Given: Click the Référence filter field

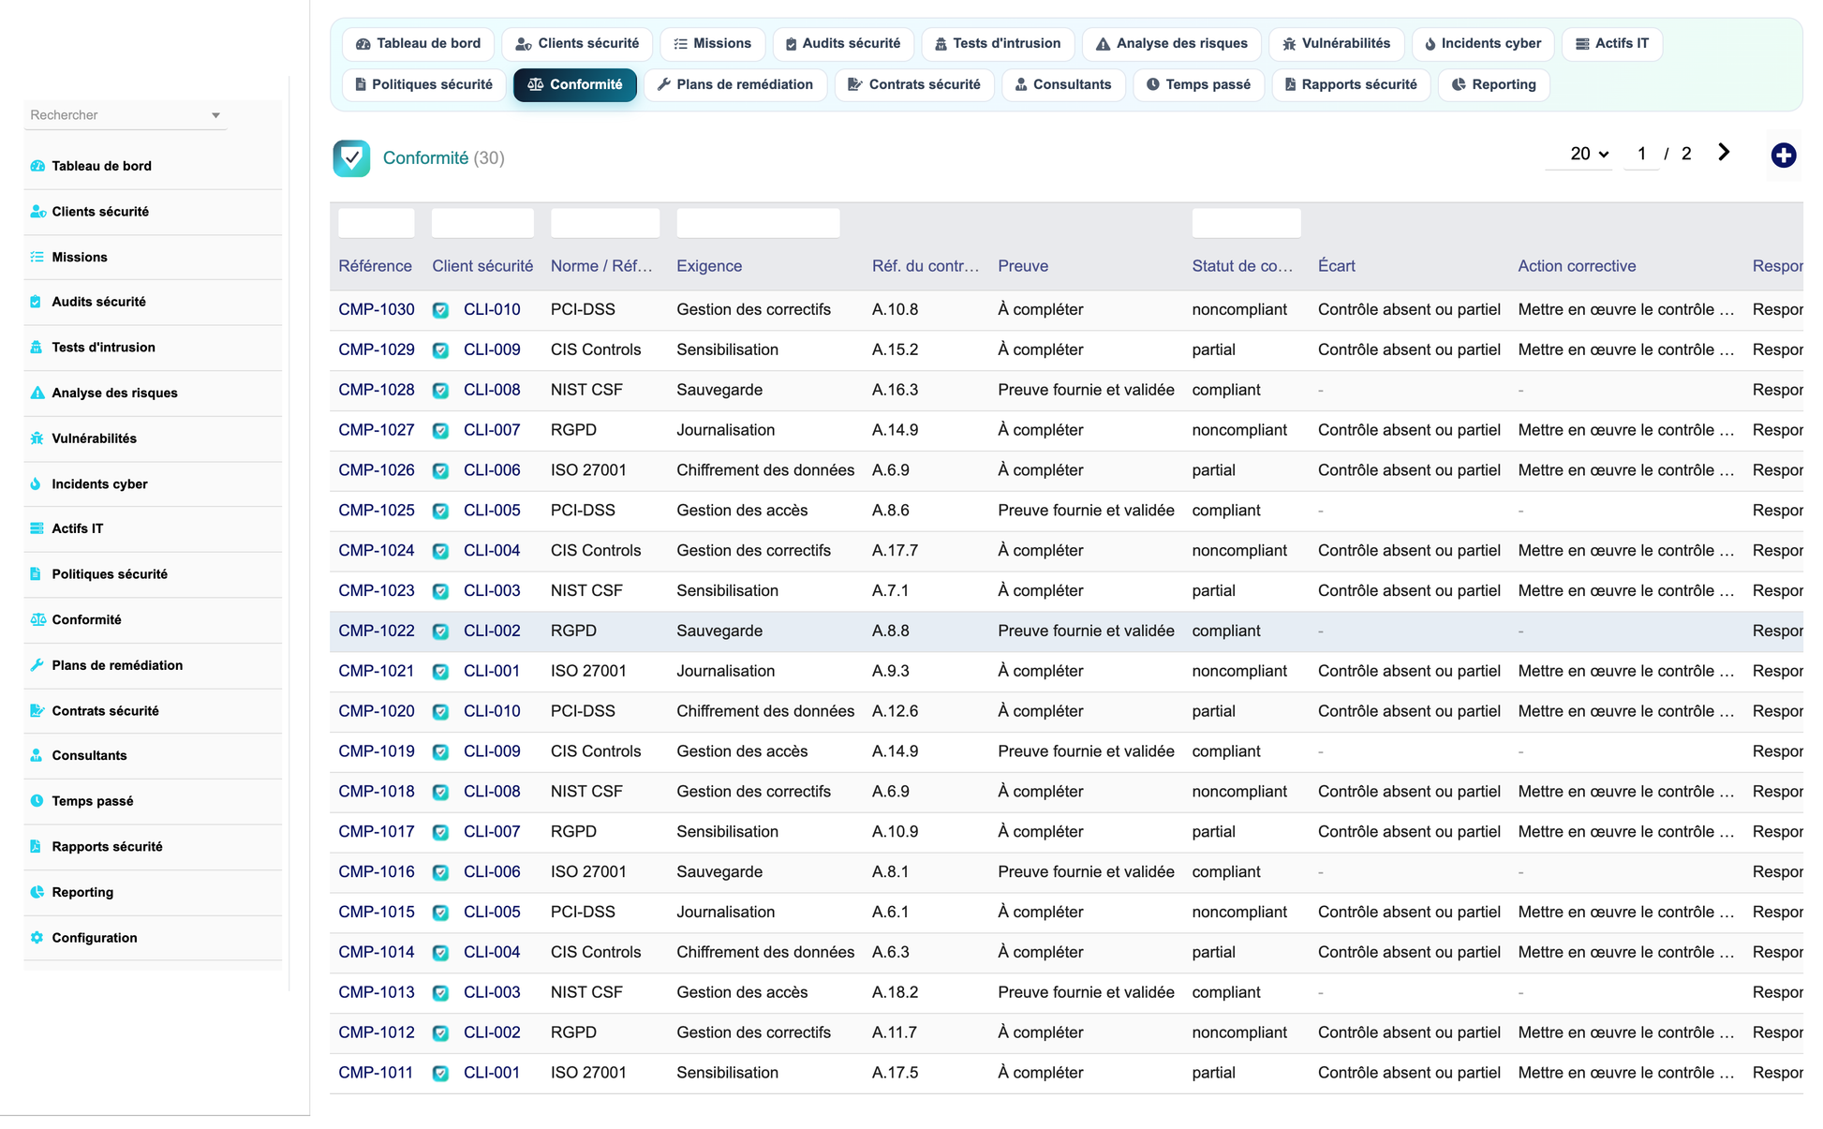Looking at the screenshot, I should (377, 223).
